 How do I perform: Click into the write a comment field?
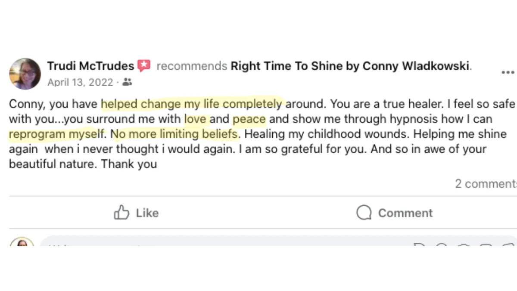click(215, 244)
